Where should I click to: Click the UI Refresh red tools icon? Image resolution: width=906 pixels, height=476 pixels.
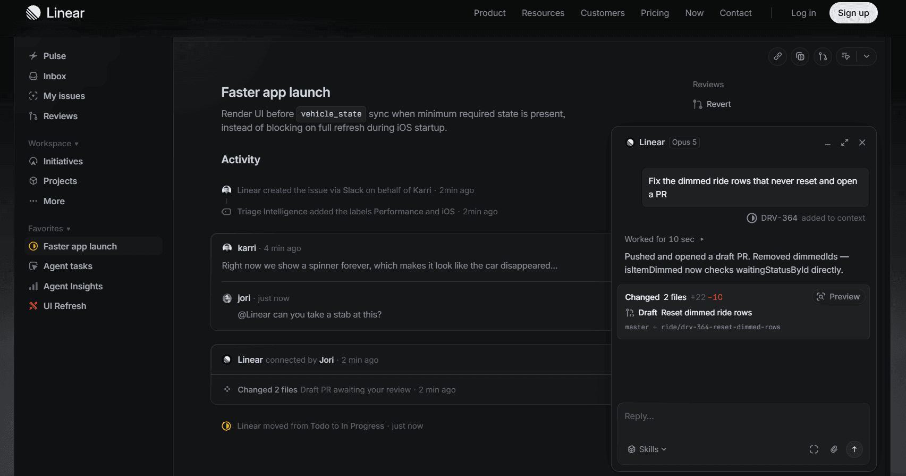[33, 306]
